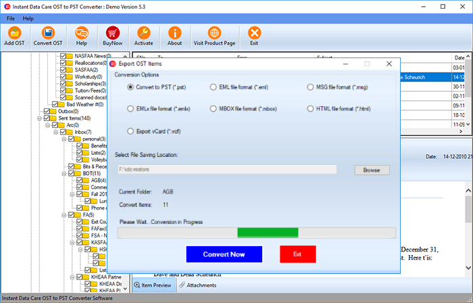Close the Export OST Items dialog
This screenshot has width=473, height=303.
tap(389, 64)
